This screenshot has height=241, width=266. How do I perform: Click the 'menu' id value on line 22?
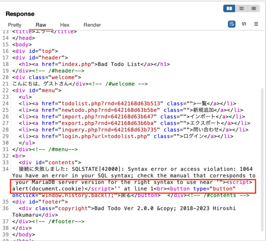point(48,90)
